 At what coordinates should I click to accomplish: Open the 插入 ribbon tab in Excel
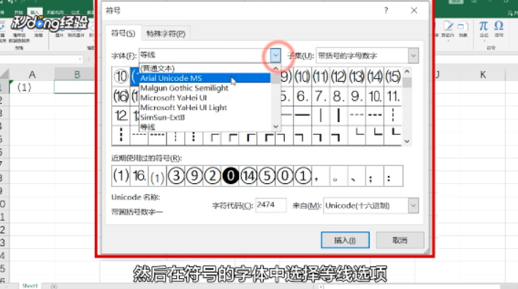34,12
